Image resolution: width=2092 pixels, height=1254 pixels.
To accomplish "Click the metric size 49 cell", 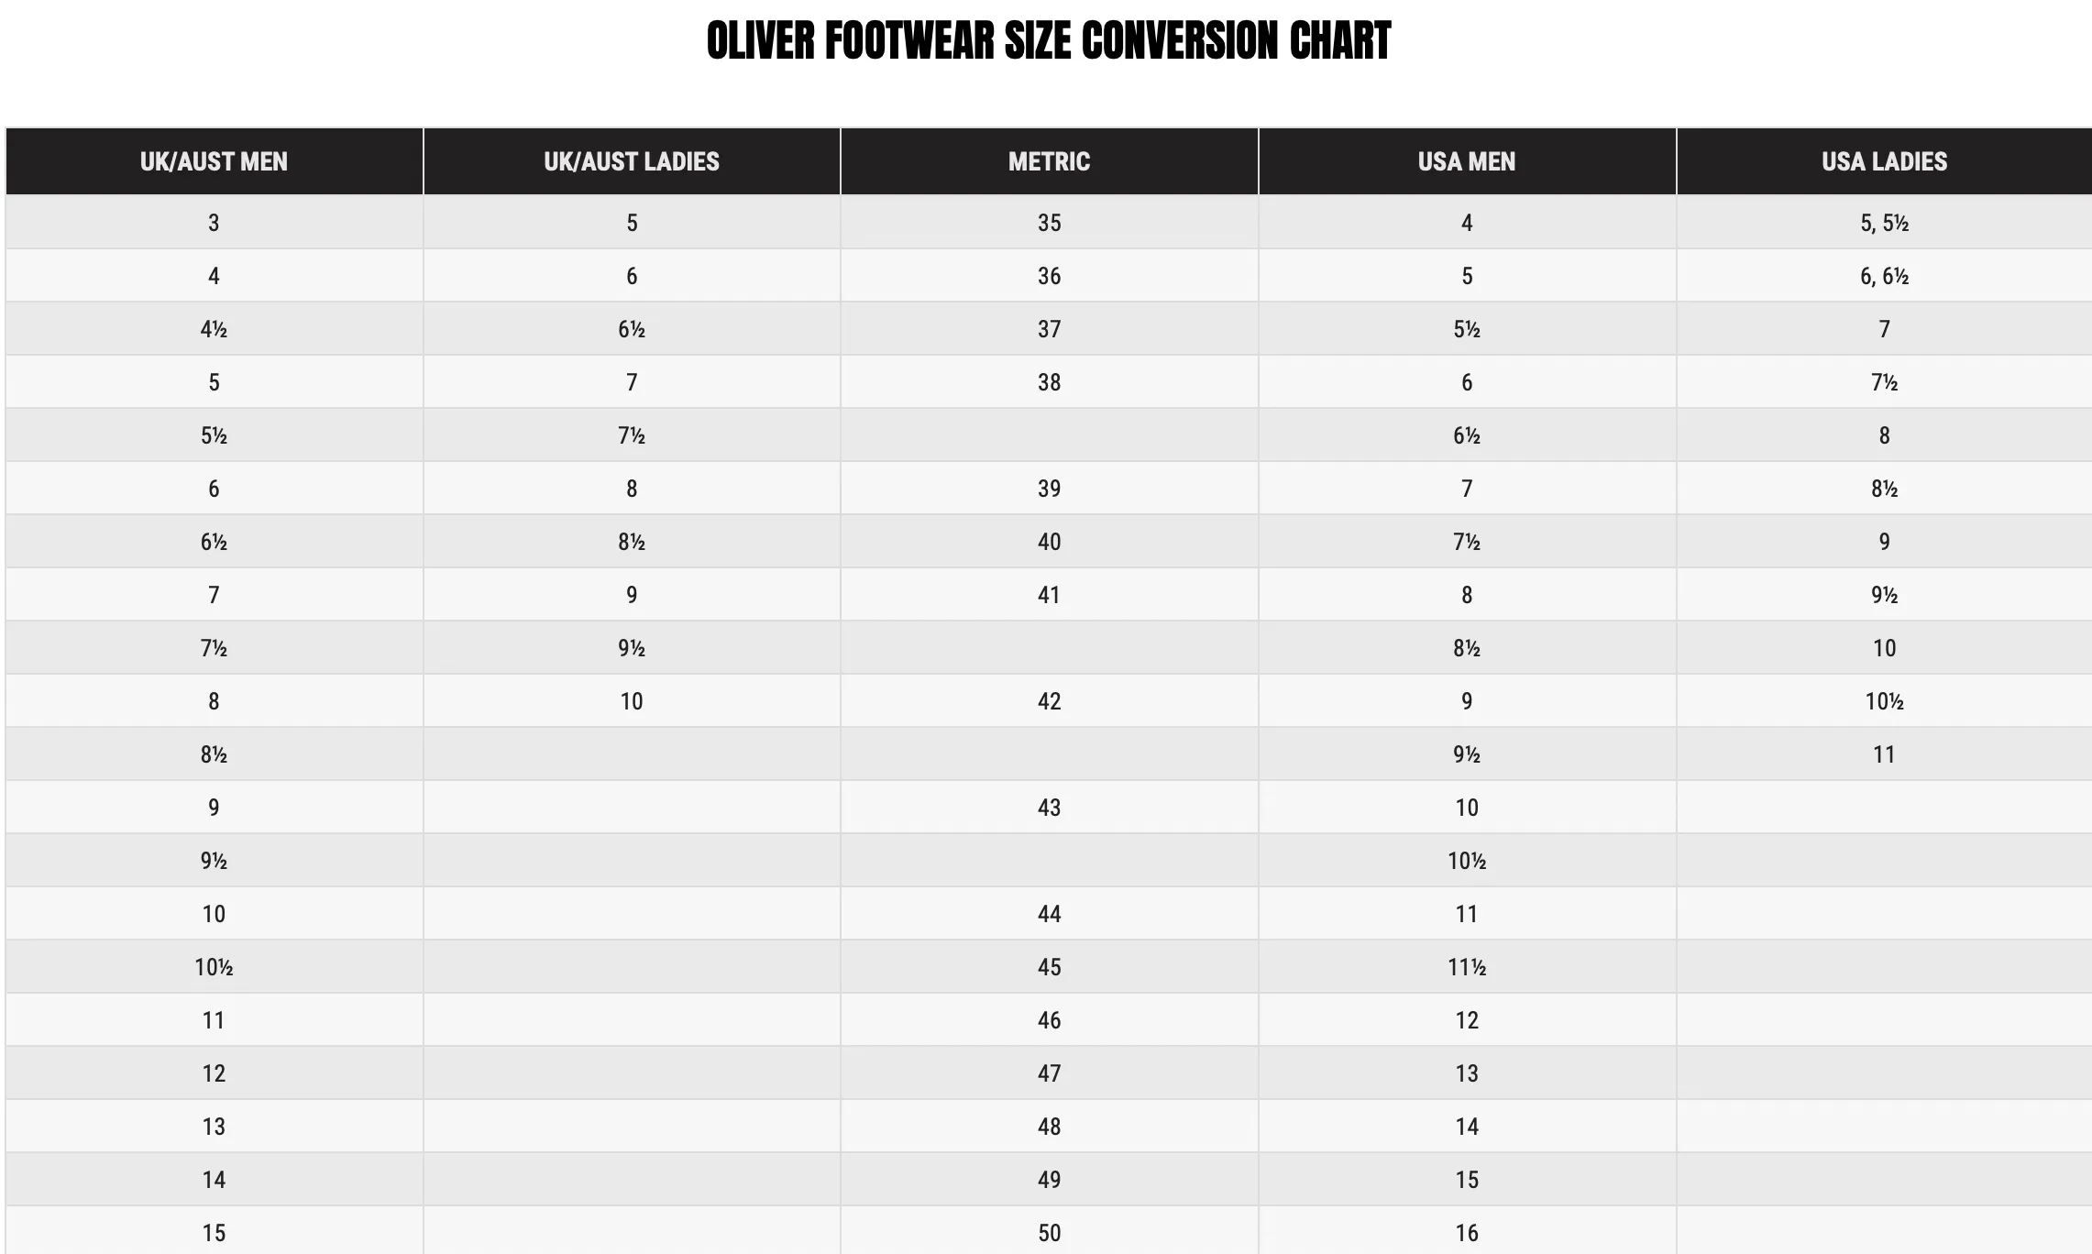I will tap(1049, 1180).
